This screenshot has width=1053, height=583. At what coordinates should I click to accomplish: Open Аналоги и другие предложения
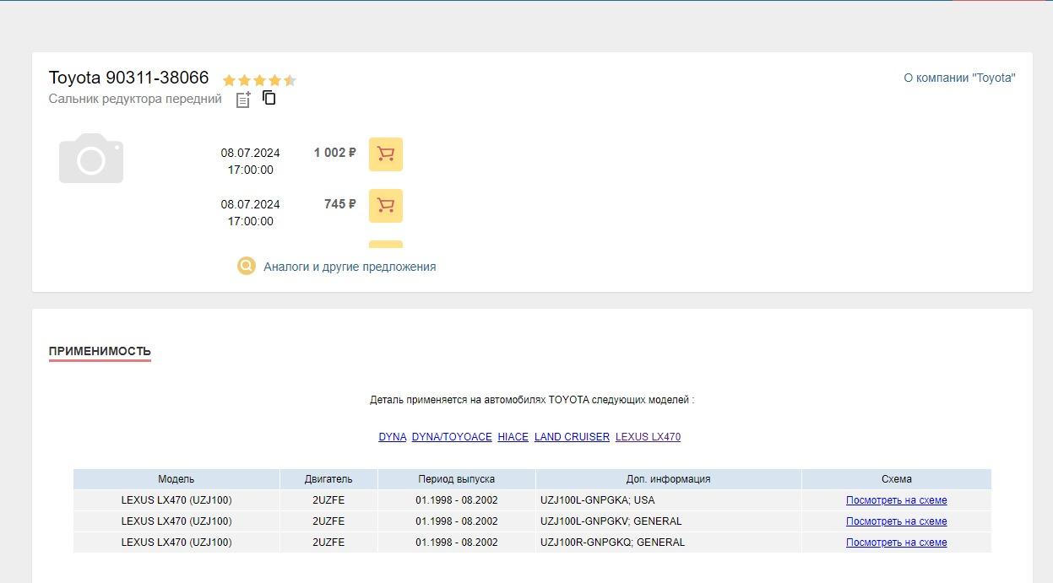(x=350, y=267)
